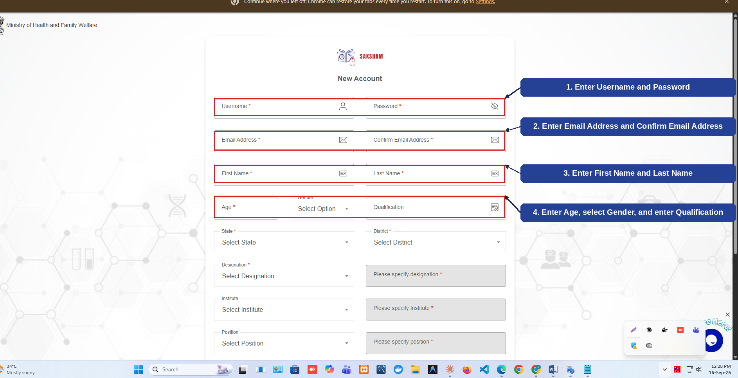Open MySQL Workbench from the taskbar
738x378 pixels.
[x=381, y=369]
